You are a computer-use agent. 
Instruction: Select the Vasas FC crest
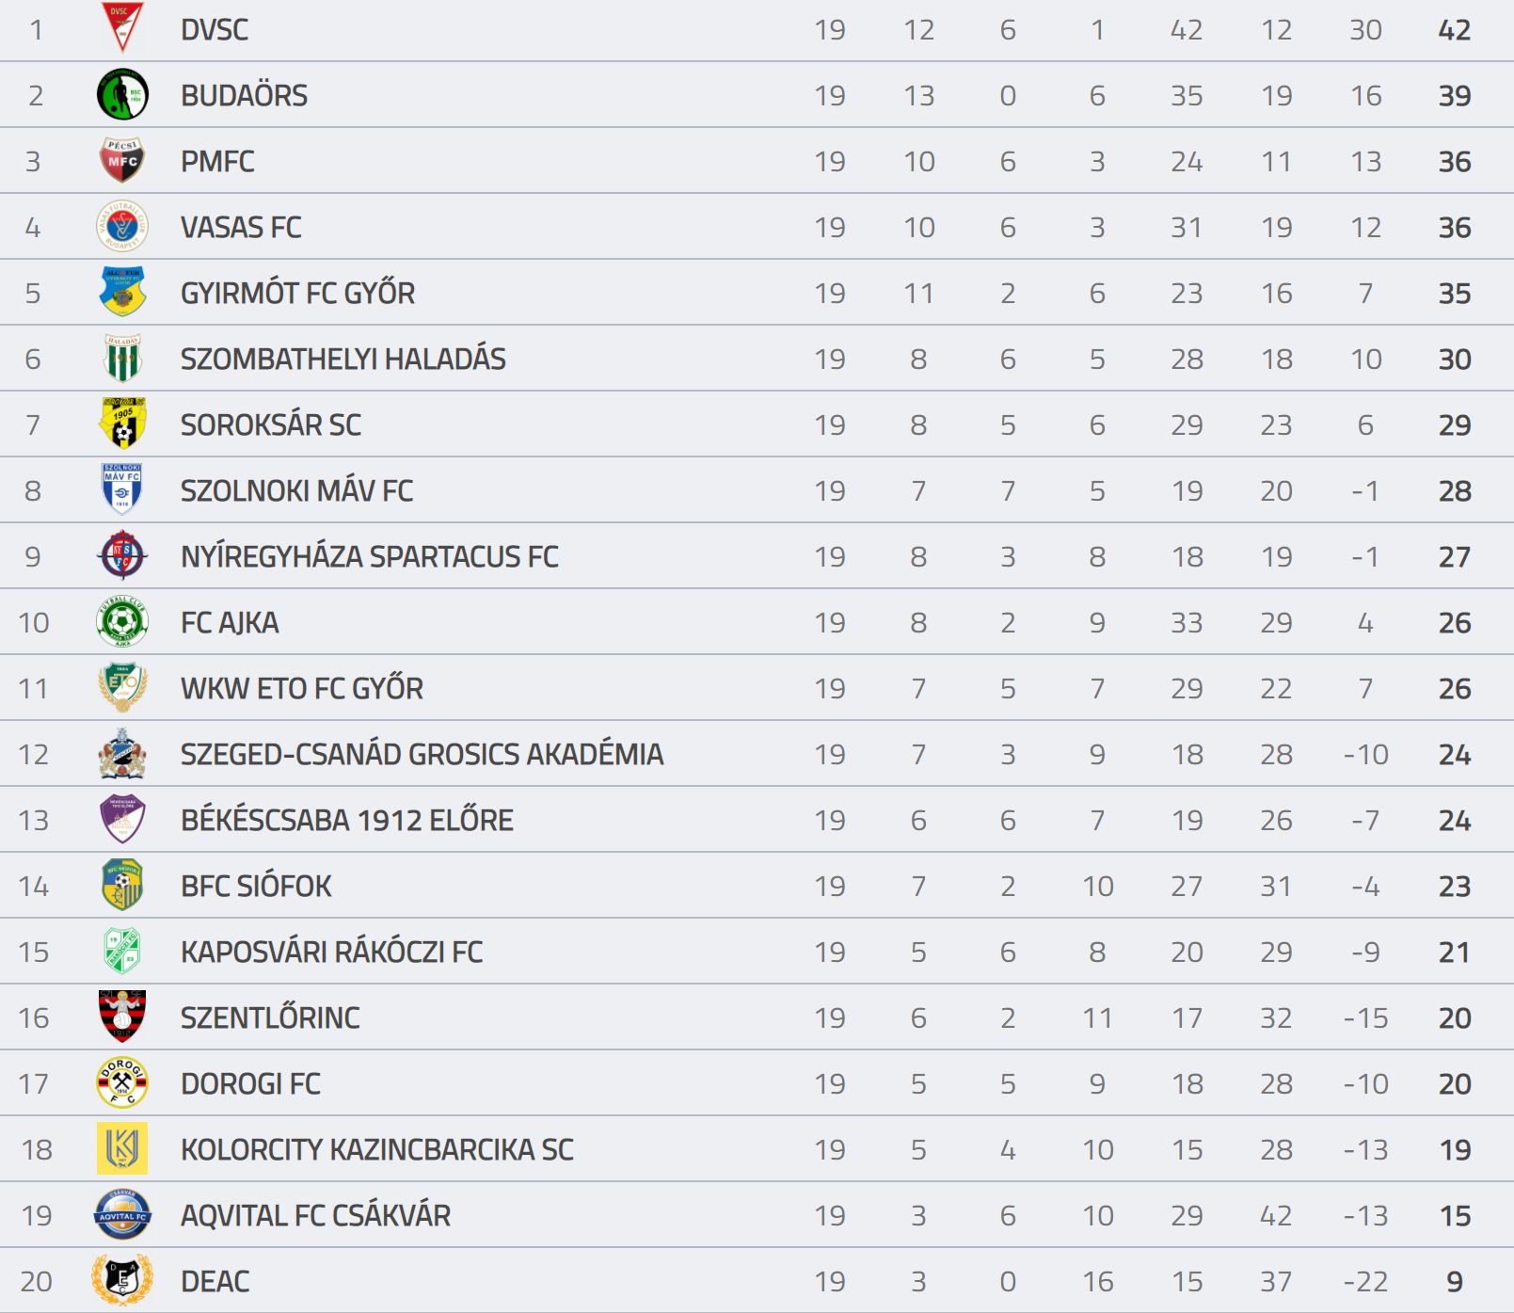(122, 226)
